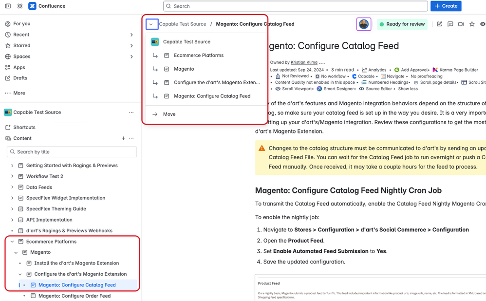Image resolution: width=486 pixels, height=301 pixels.
Task: Toggle the breadcrumb dropdown chevron button
Action: 152,24
